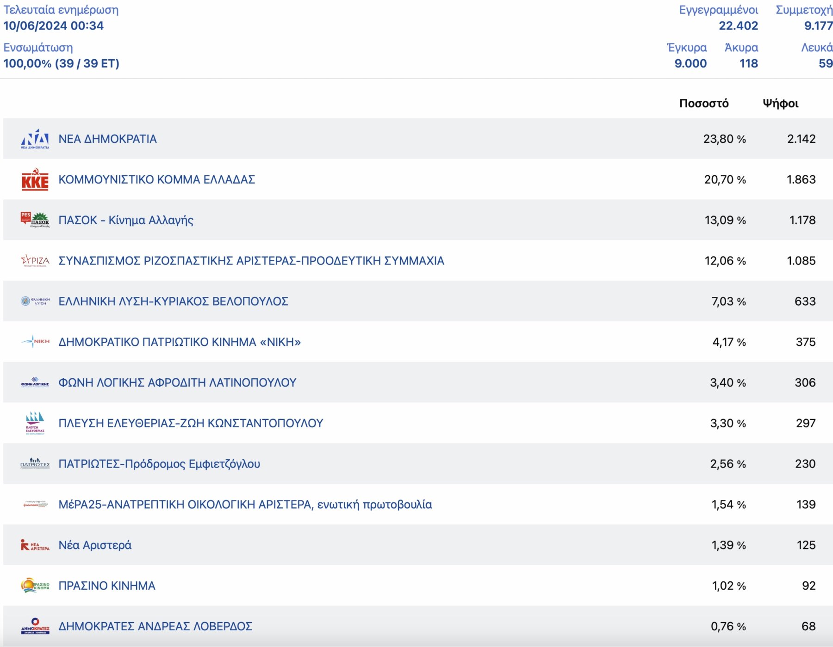Click the Elliniki Lysi party logo

click(x=35, y=302)
